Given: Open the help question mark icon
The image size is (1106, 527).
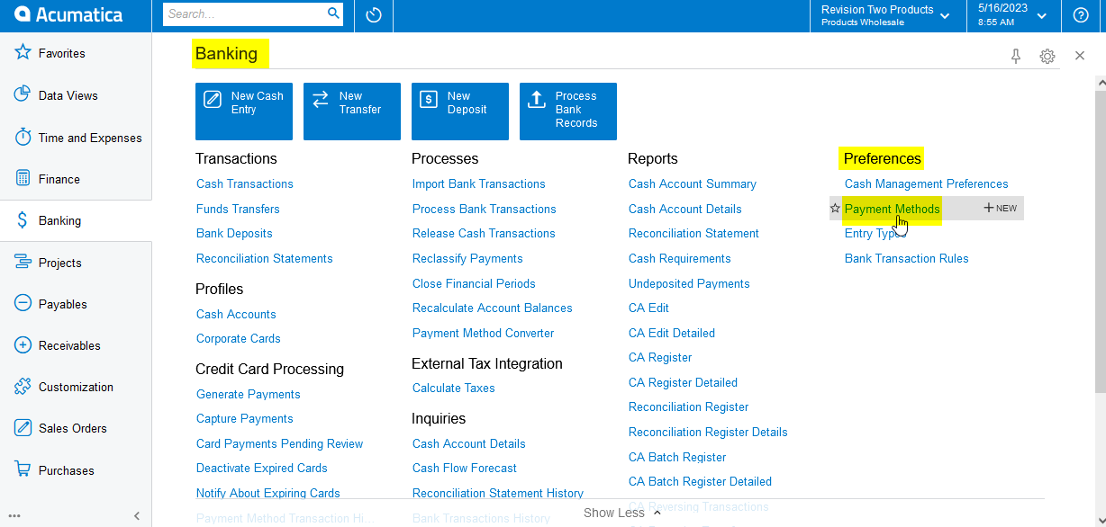Looking at the screenshot, I should tap(1081, 15).
